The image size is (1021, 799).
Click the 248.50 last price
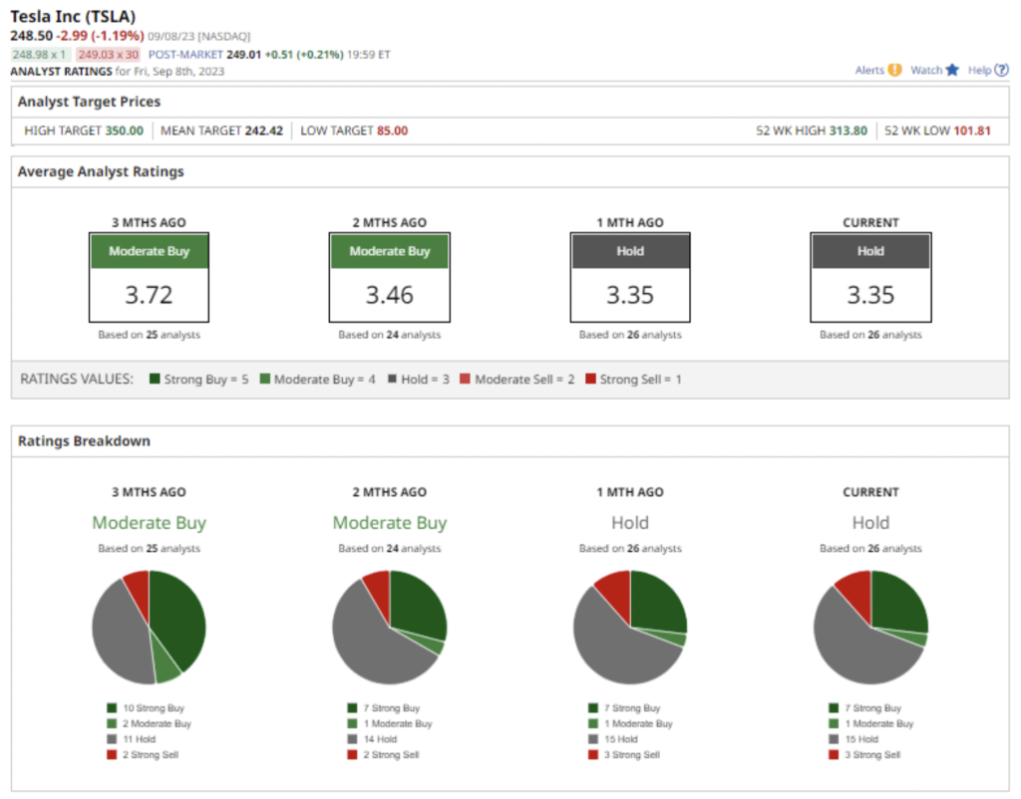point(31,35)
